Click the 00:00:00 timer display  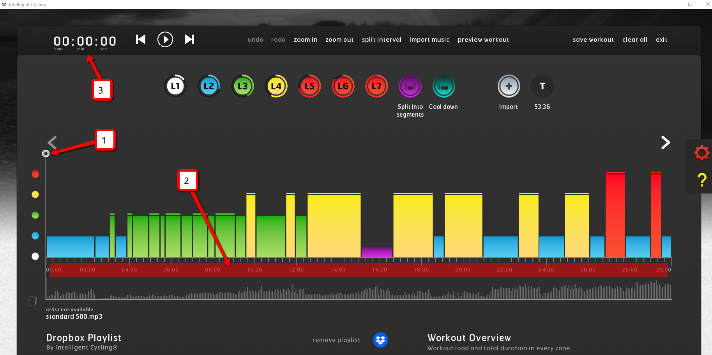click(85, 41)
